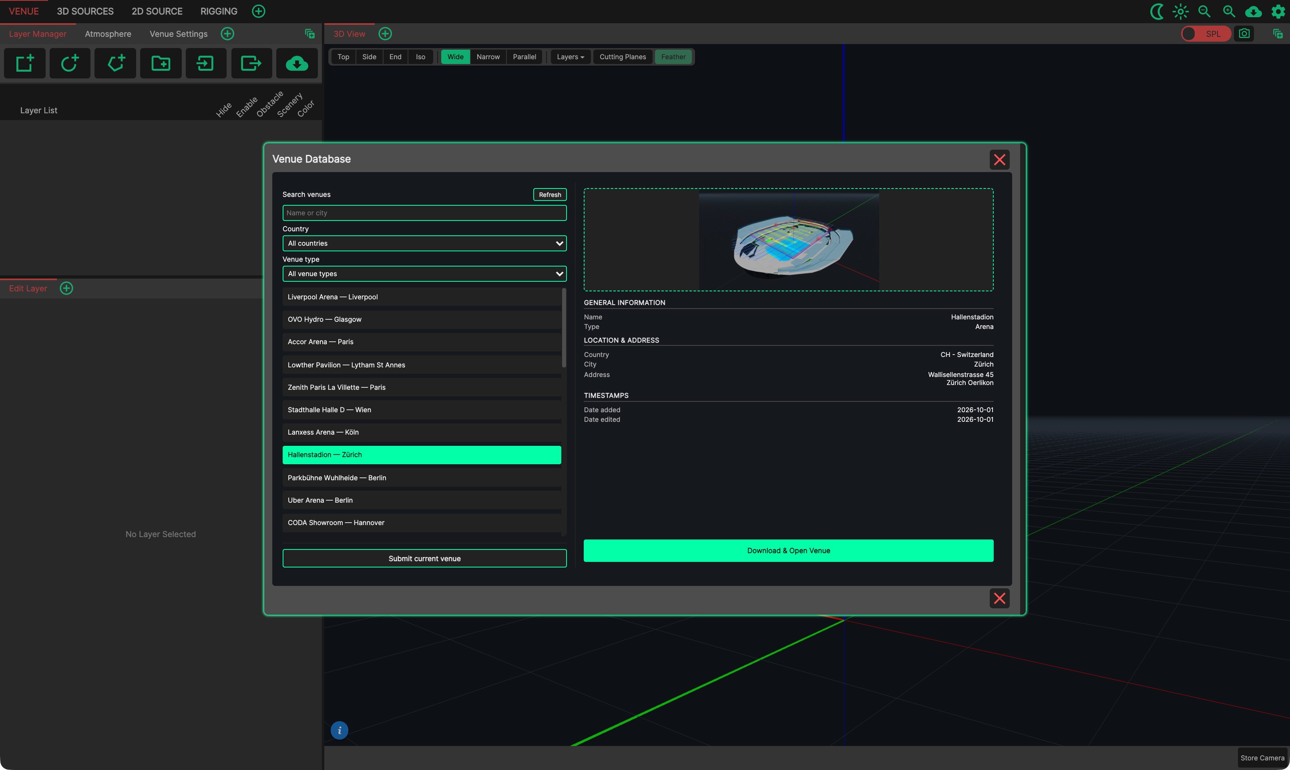The height and width of the screenshot is (770, 1290).
Task: Click the venue list scrollbar
Action: (x=564, y=328)
